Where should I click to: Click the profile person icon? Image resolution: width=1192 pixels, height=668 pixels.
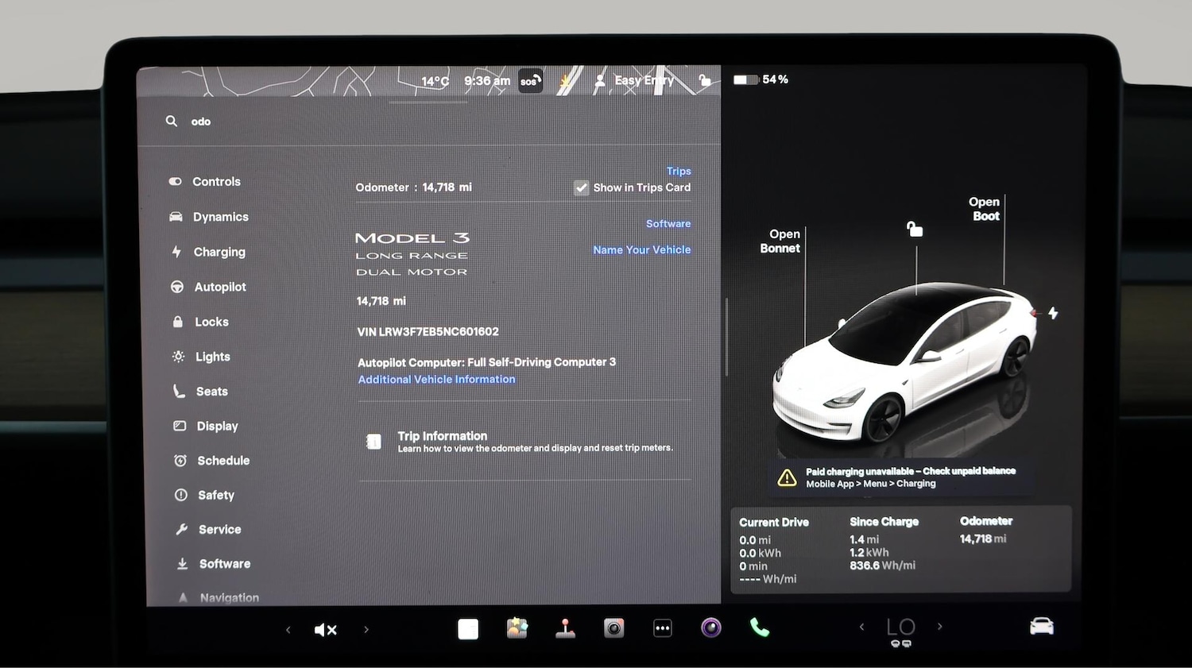(x=600, y=80)
